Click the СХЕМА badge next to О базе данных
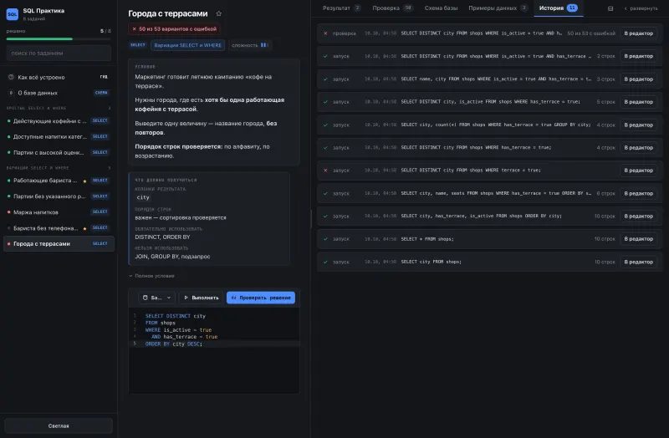The width and height of the screenshot is (669, 438). click(101, 93)
